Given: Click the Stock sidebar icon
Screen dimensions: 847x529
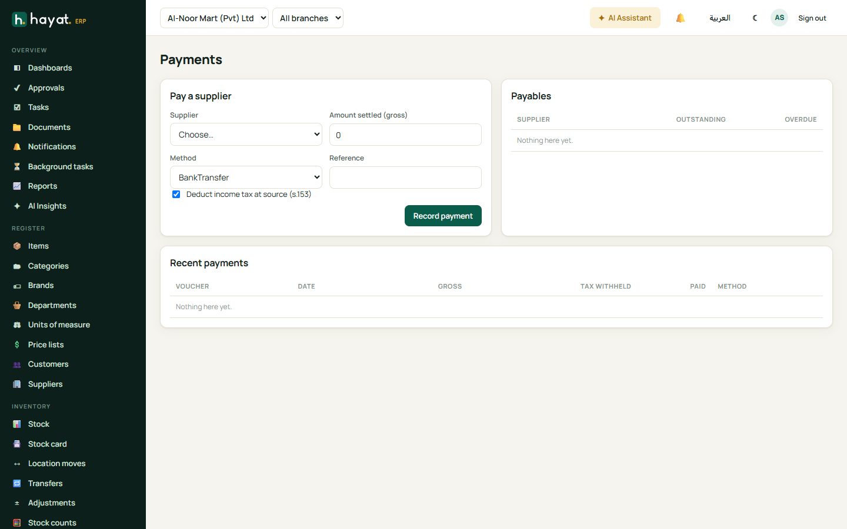Looking at the screenshot, I should [17, 424].
